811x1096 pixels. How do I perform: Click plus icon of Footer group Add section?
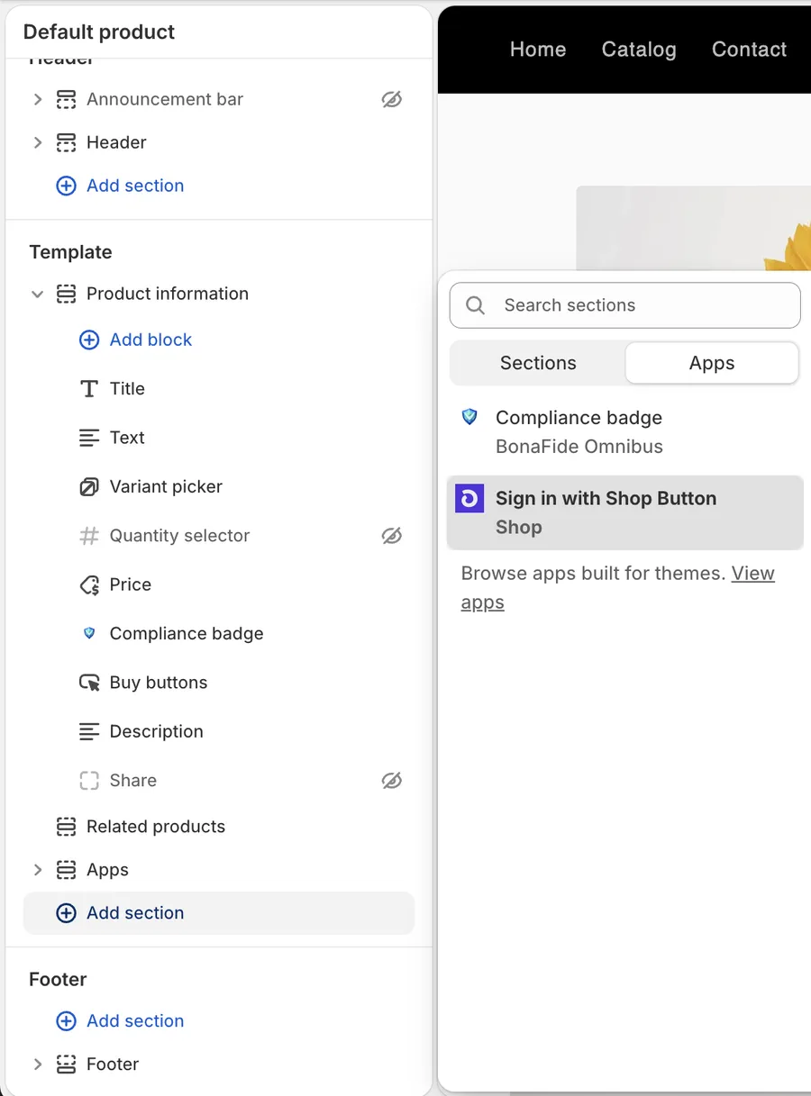click(66, 1021)
